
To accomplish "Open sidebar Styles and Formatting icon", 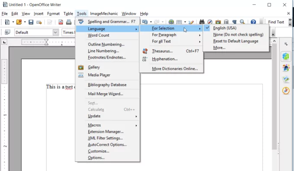I will [x=286, y=68].
